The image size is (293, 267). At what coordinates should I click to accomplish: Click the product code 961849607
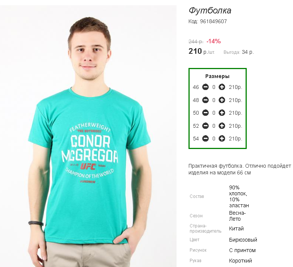point(213,21)
